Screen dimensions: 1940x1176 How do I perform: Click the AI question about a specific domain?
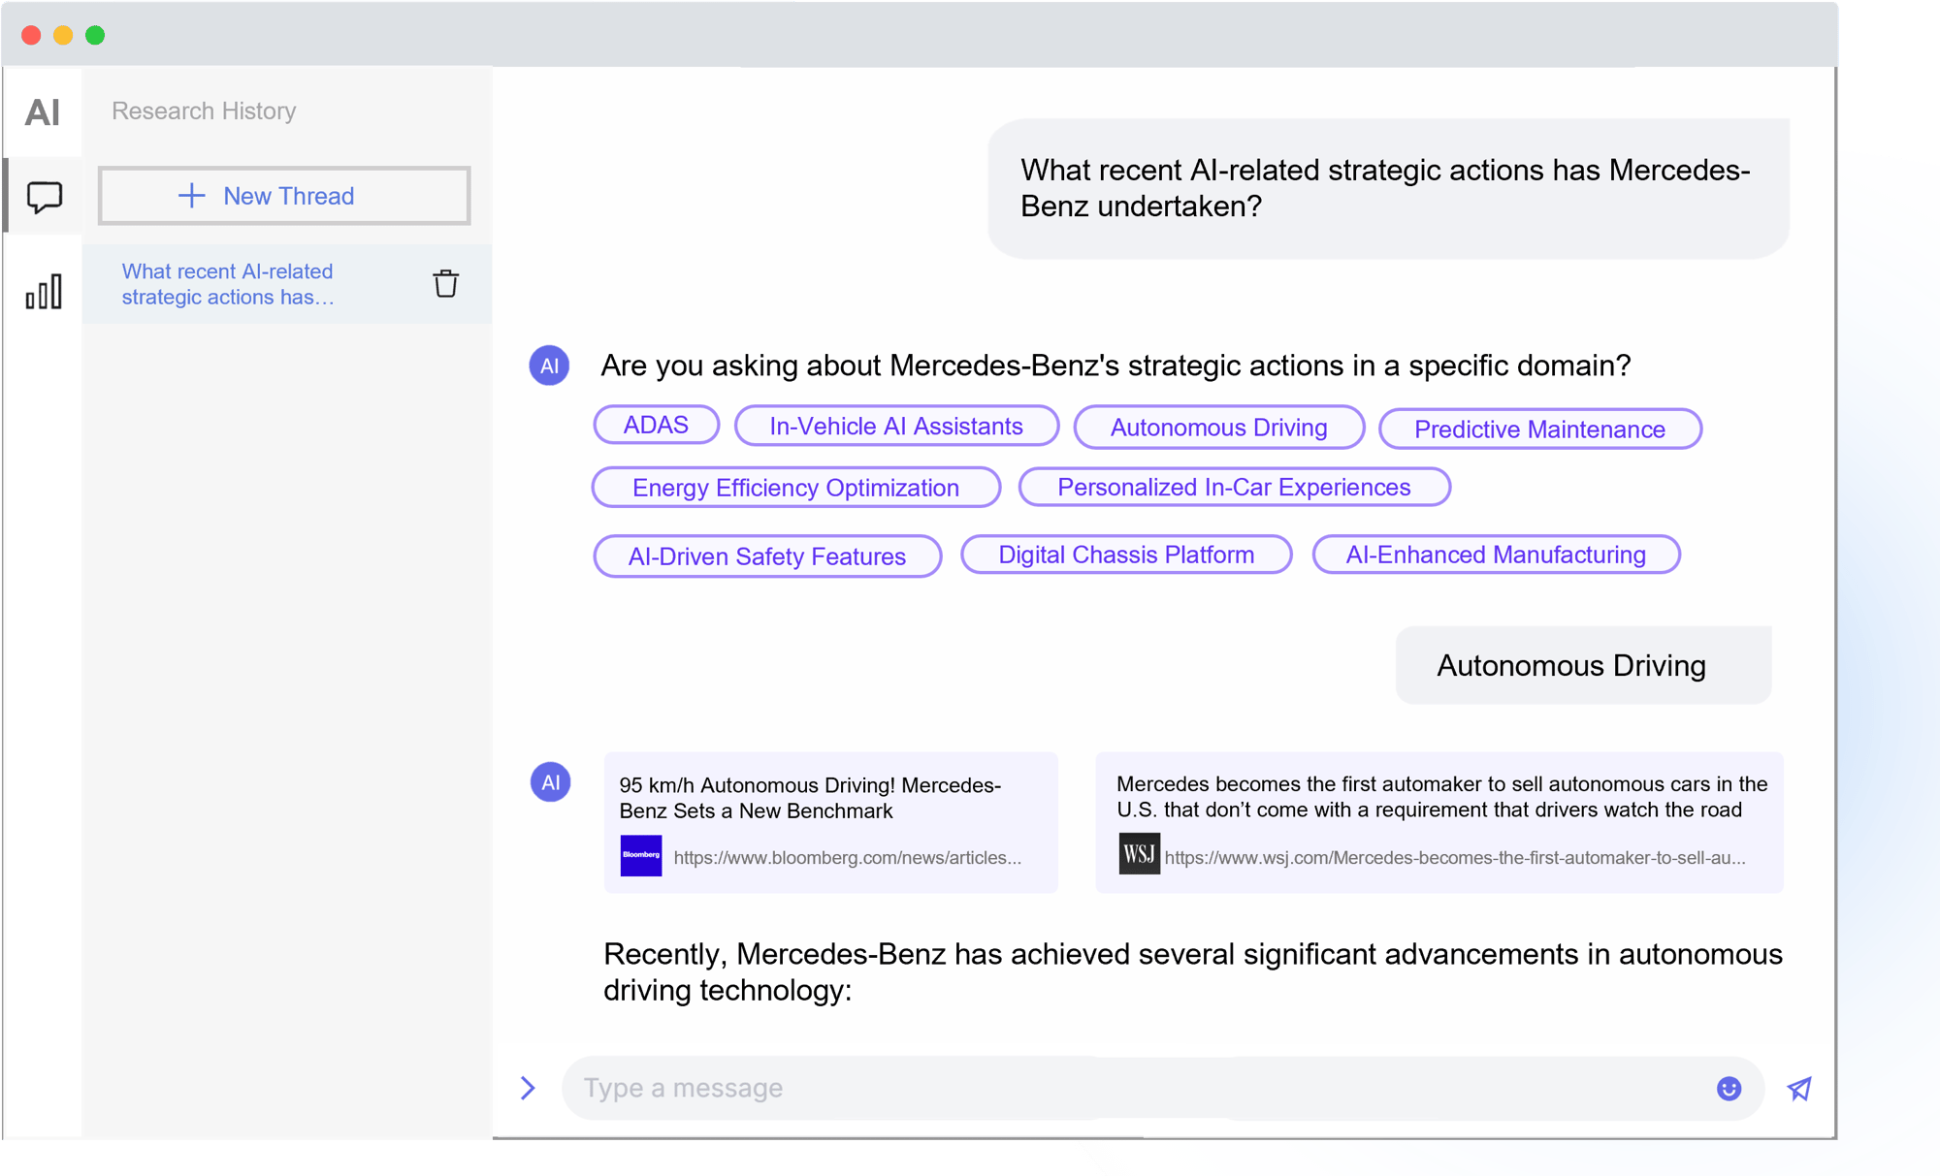click(1115, 366)
